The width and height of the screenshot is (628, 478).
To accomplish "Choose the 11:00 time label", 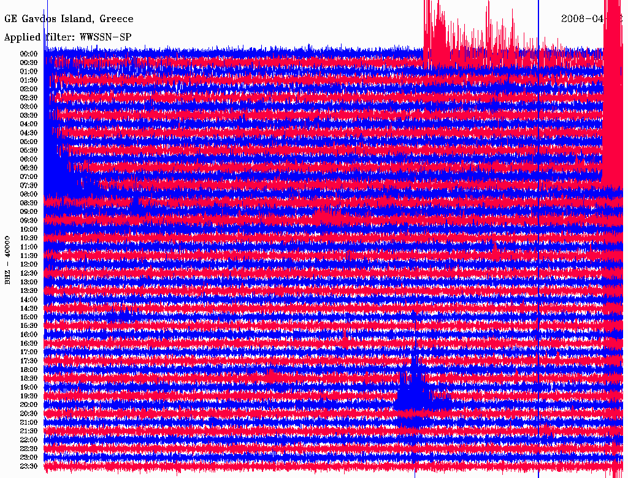I will (x=28, y=246).
